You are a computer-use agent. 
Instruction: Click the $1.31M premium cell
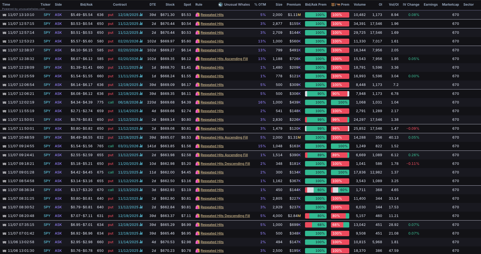[x=294, y=138]
